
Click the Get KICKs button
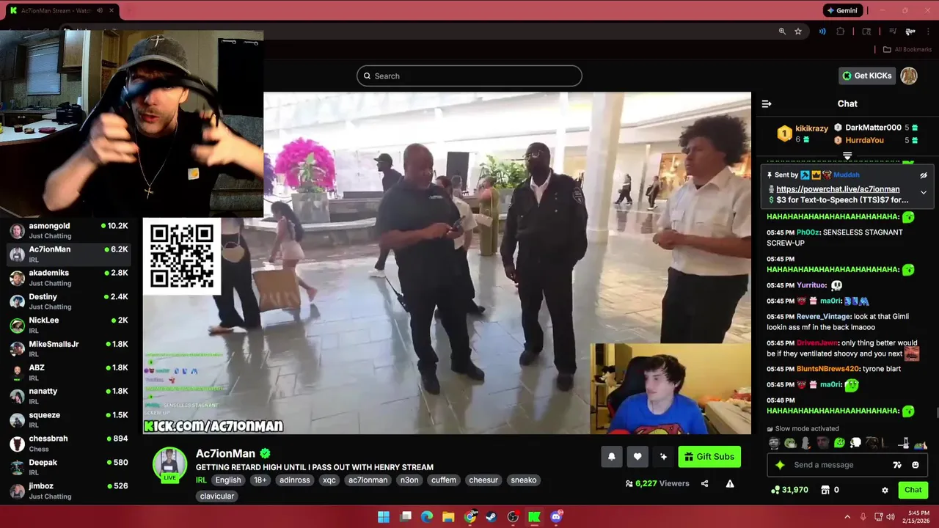click(x=867, y=76)
